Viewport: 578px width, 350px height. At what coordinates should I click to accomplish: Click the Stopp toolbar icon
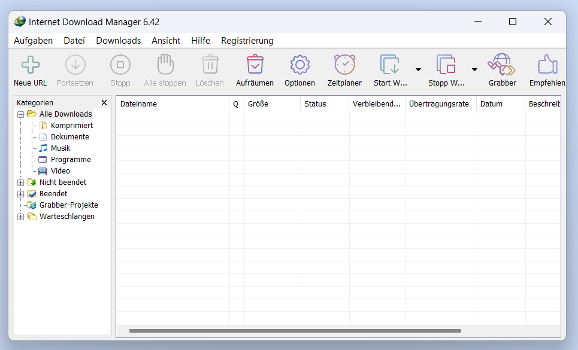pyautogui.click(x=120, y=65)
